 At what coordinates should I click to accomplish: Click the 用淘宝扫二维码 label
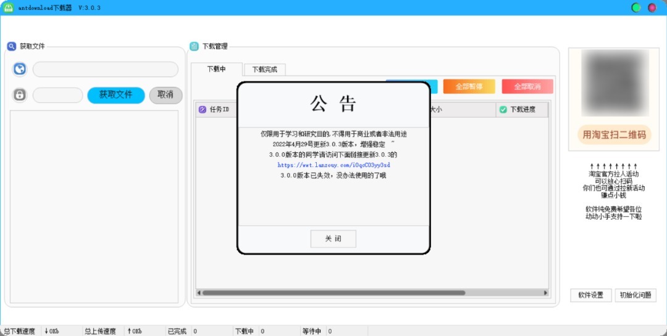click(615, 135)
